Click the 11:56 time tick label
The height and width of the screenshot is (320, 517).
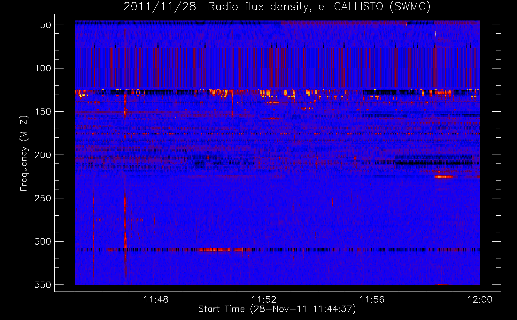click(x=372, y=300)
